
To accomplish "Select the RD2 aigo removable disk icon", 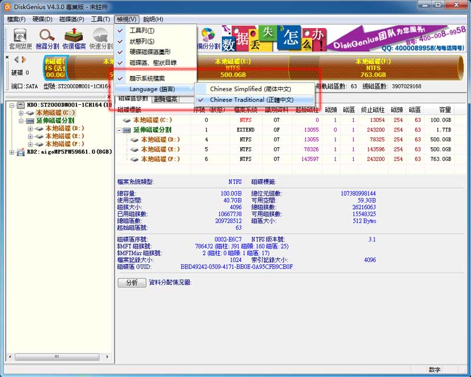I will pos(21,152).
